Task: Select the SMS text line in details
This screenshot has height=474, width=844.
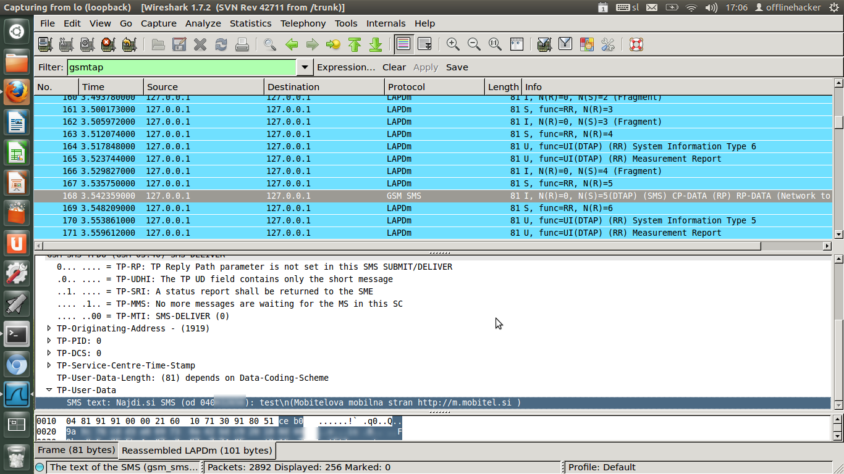Action: click(433, 402)
